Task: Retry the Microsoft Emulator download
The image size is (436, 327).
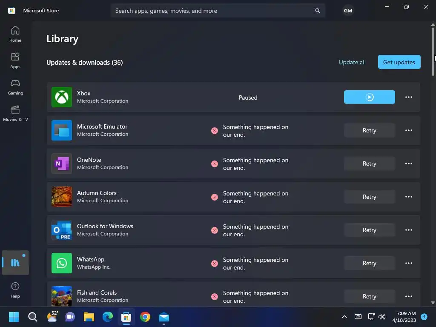Action: tap(369, 130)
